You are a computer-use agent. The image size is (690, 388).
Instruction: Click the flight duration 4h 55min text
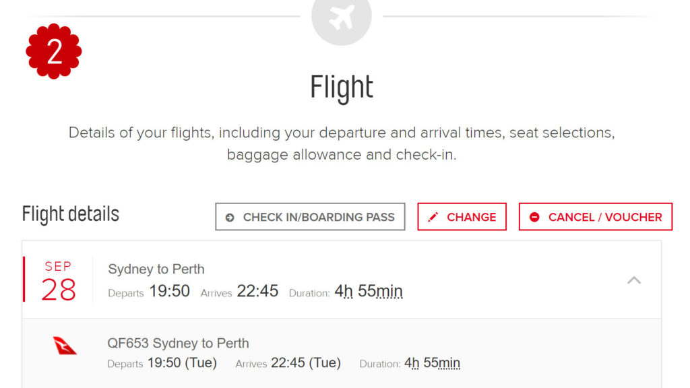(368, 291)
